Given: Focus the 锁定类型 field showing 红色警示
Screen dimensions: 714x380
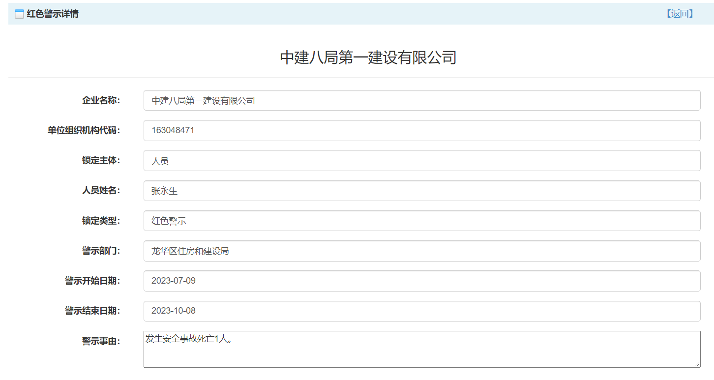Looking at the screenshot, I should tap(421, 221).
